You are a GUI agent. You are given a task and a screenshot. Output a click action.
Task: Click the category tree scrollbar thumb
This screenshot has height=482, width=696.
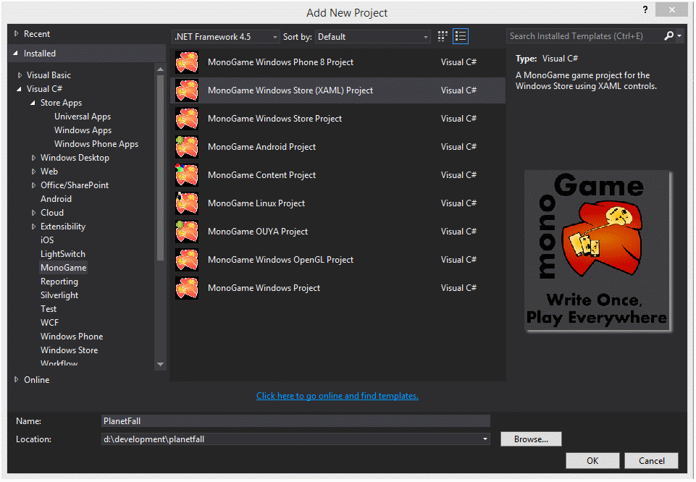coord(160,168)
